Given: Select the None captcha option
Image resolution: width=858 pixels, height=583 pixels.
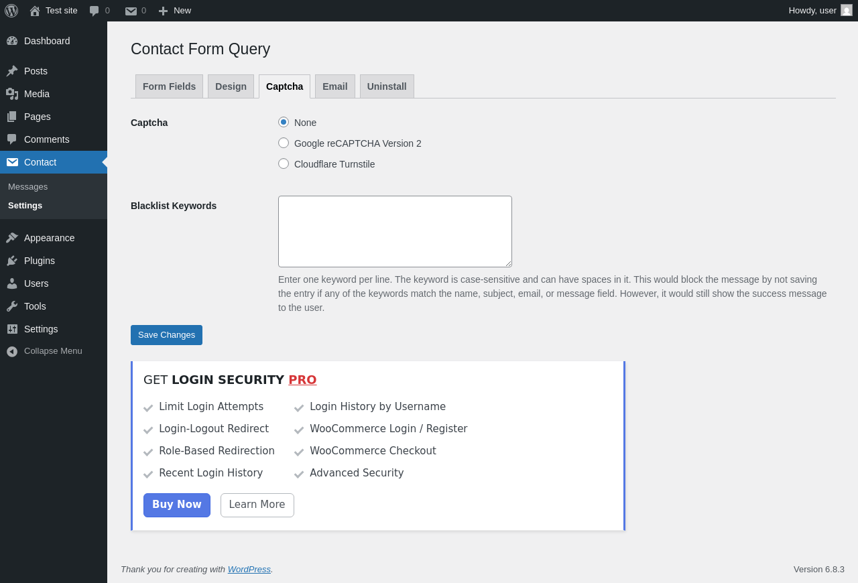Looking at the screenshot, I should 284,122.
